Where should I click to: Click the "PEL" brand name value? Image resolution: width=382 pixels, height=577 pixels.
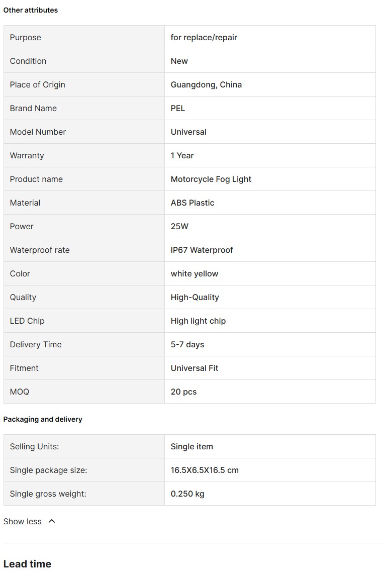tap(178, 109)
